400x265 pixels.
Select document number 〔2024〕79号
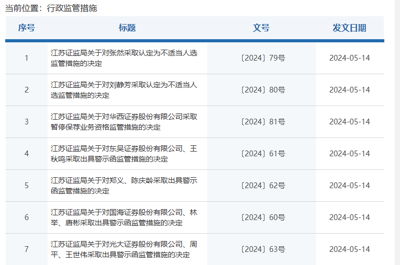click(263, 58)
